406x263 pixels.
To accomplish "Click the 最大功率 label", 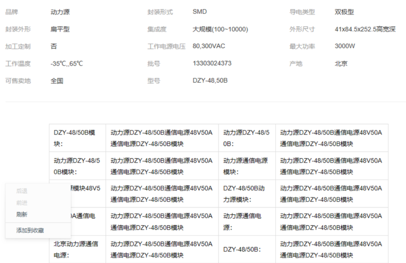I will point(302,46).
